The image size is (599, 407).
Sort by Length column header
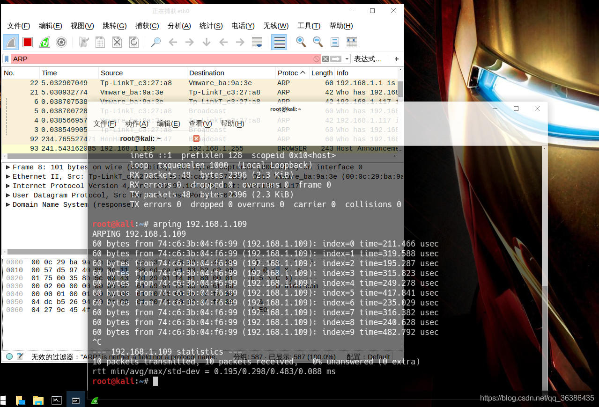(322, 73)
